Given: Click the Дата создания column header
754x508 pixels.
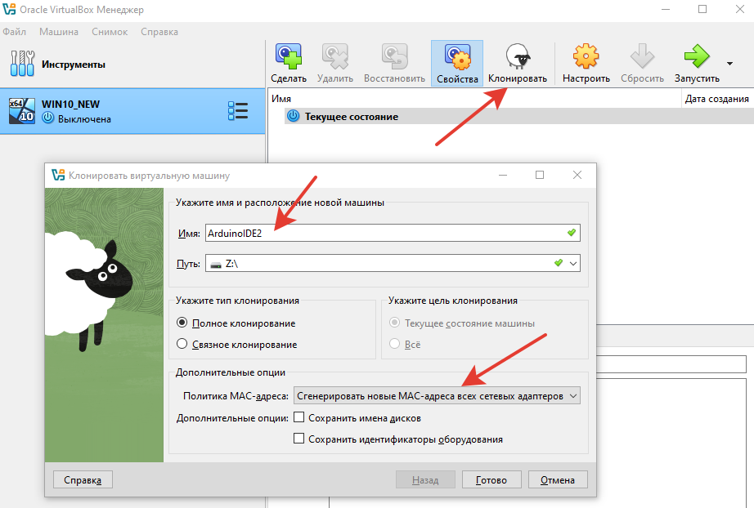Looking at the screenshot, I should click(717, 99).
